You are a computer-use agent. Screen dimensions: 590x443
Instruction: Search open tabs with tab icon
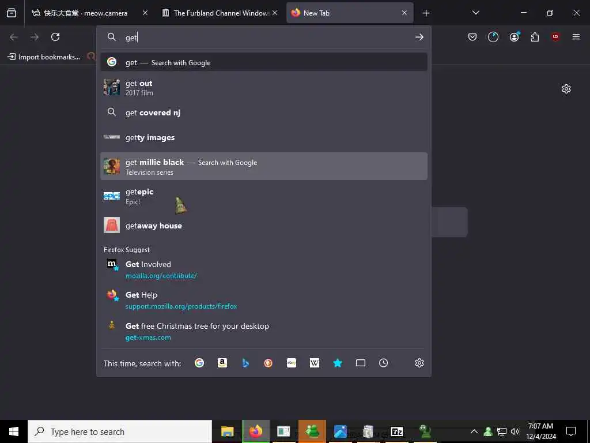(x=361, y=363)
